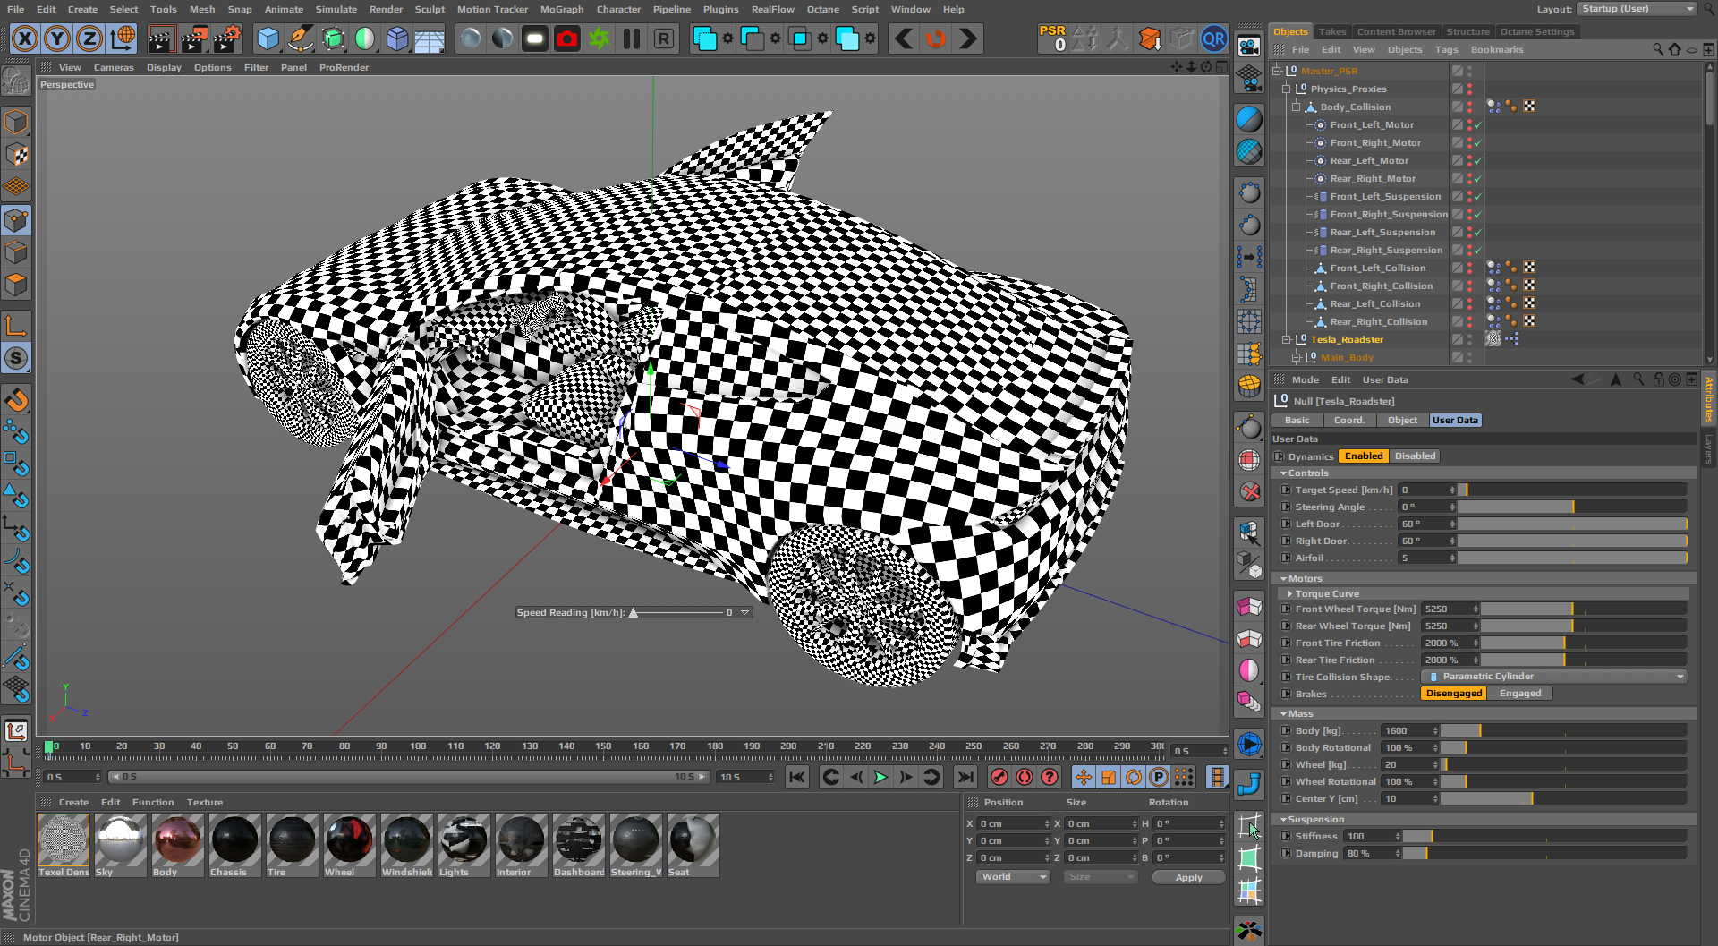Click the Steering Angle slider
Image resolution: width=1718 pixels, height=946 pixels.
point(1571,507)
